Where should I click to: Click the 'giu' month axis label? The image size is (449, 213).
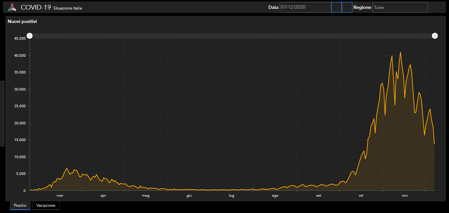point(189,196)
